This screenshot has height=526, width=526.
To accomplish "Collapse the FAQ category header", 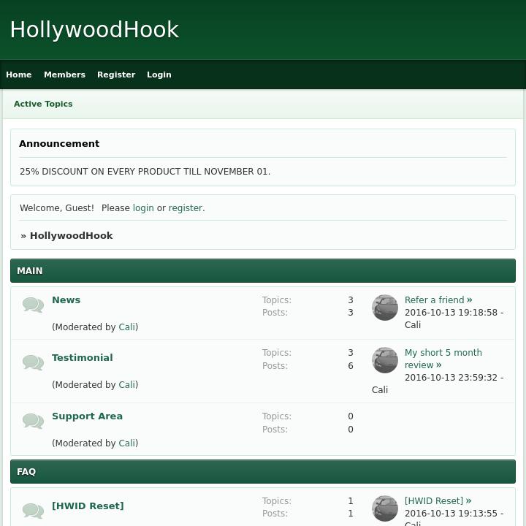I will pyautogui.click(x=263, y=472).
